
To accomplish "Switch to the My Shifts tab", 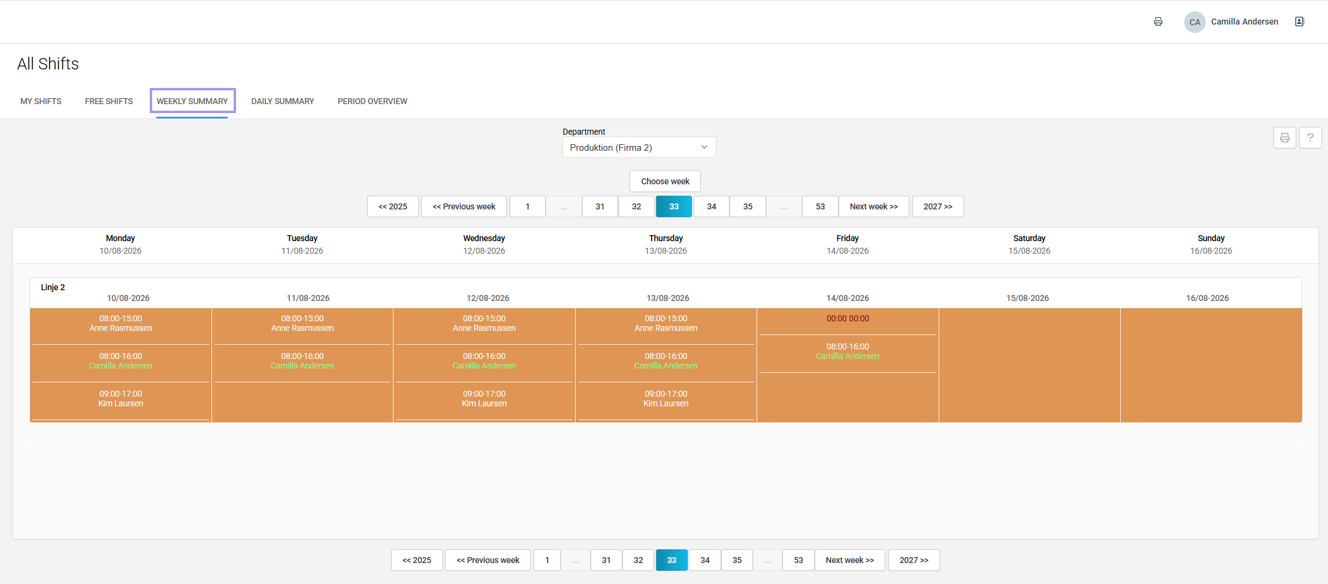I will (x=41, y=101).
